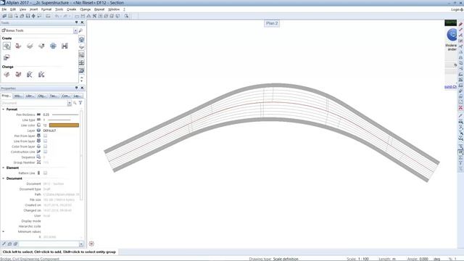Open the Format menu
Viewport: 464px width, 261px height.
pos(46,9)
